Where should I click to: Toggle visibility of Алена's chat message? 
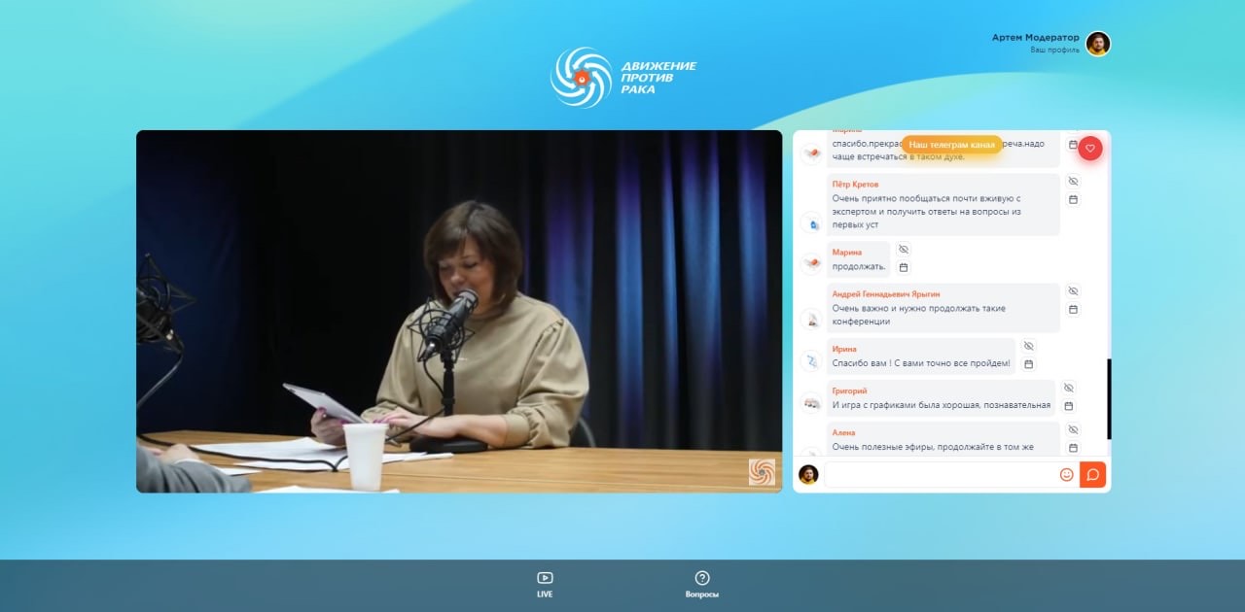(1073, 429)
